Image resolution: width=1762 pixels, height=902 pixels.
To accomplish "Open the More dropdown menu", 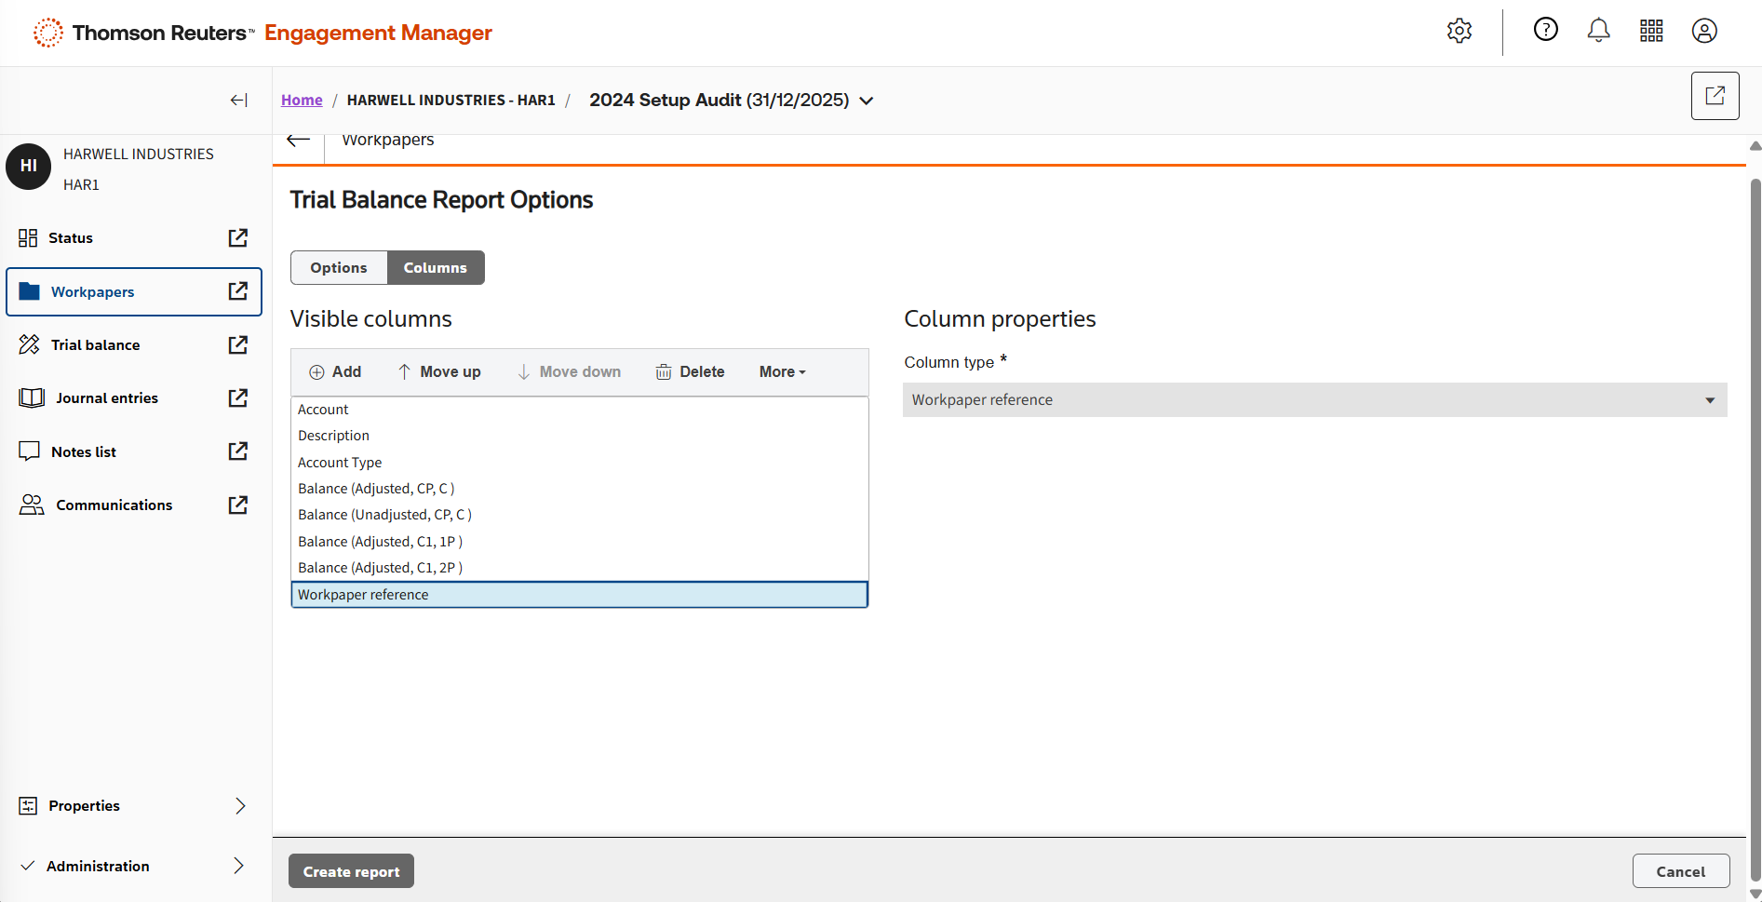I will (782, 372).
